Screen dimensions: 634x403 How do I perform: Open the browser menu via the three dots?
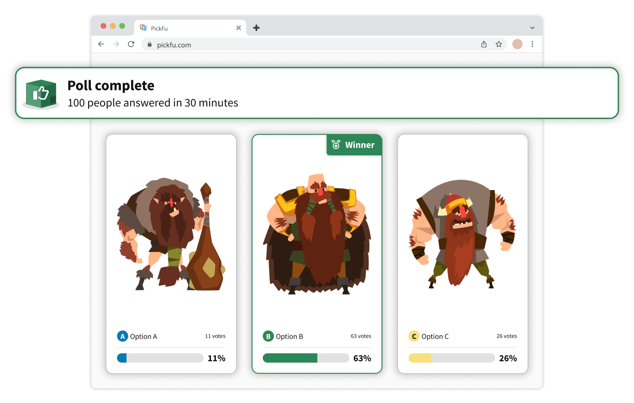(x=532, y=44)
